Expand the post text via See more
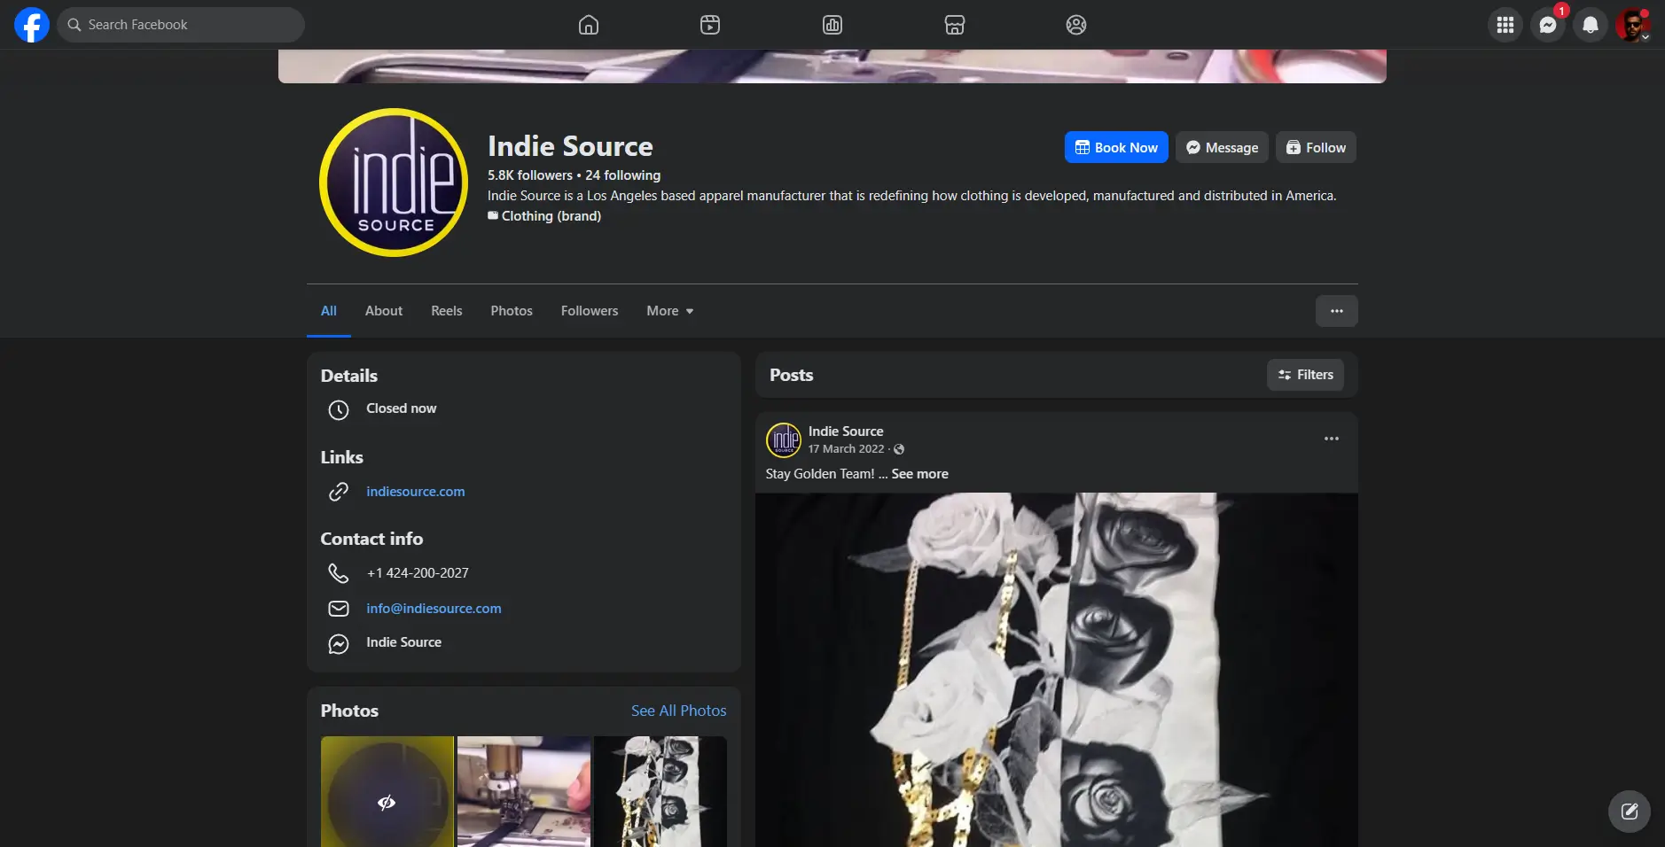The height and width of the screenshot is (847, 1665). (919, 474)
